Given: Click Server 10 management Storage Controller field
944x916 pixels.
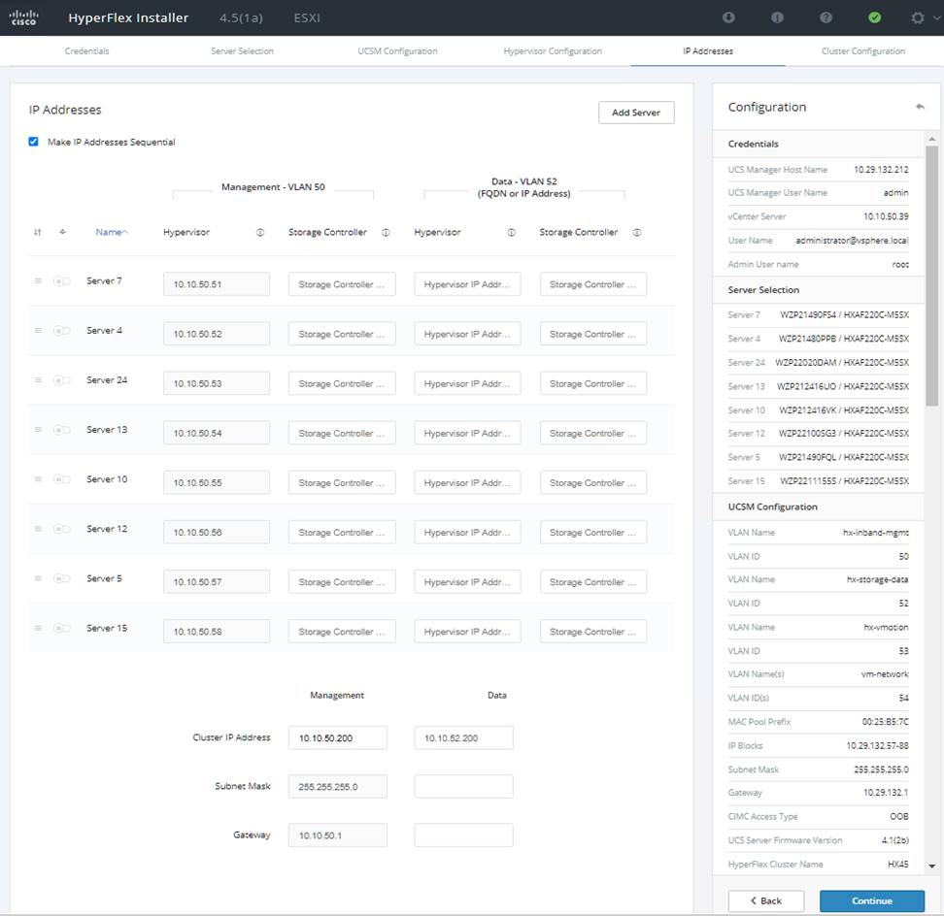Looking at the screenshot, I should pyautogui.click(x=342, y=482).
